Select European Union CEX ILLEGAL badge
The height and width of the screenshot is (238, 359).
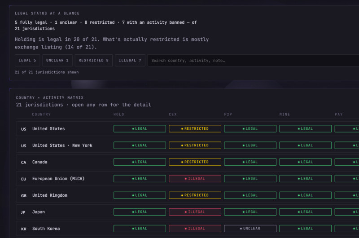[195, 179]
